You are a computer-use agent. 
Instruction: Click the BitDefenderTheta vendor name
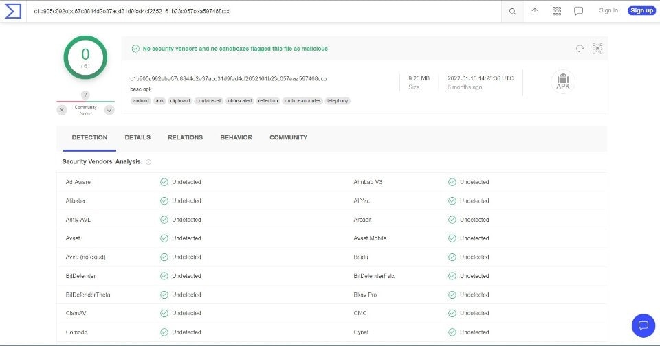click(x=88, y=295)
